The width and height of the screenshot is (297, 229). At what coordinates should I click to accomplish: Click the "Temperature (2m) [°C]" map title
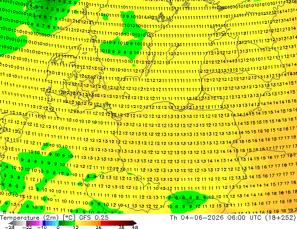38,217
